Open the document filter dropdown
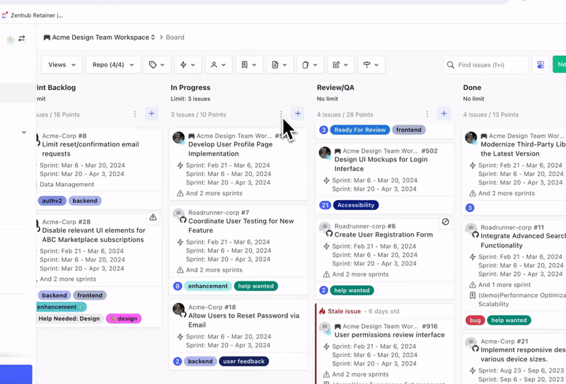 [279, 64]
